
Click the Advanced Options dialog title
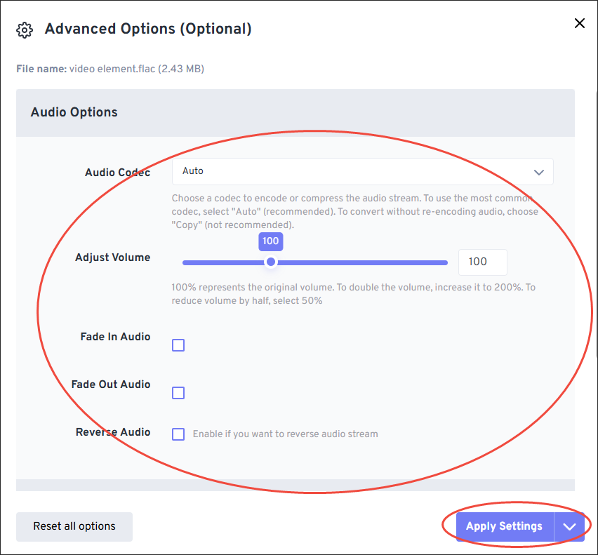click(x=148, y=29)
